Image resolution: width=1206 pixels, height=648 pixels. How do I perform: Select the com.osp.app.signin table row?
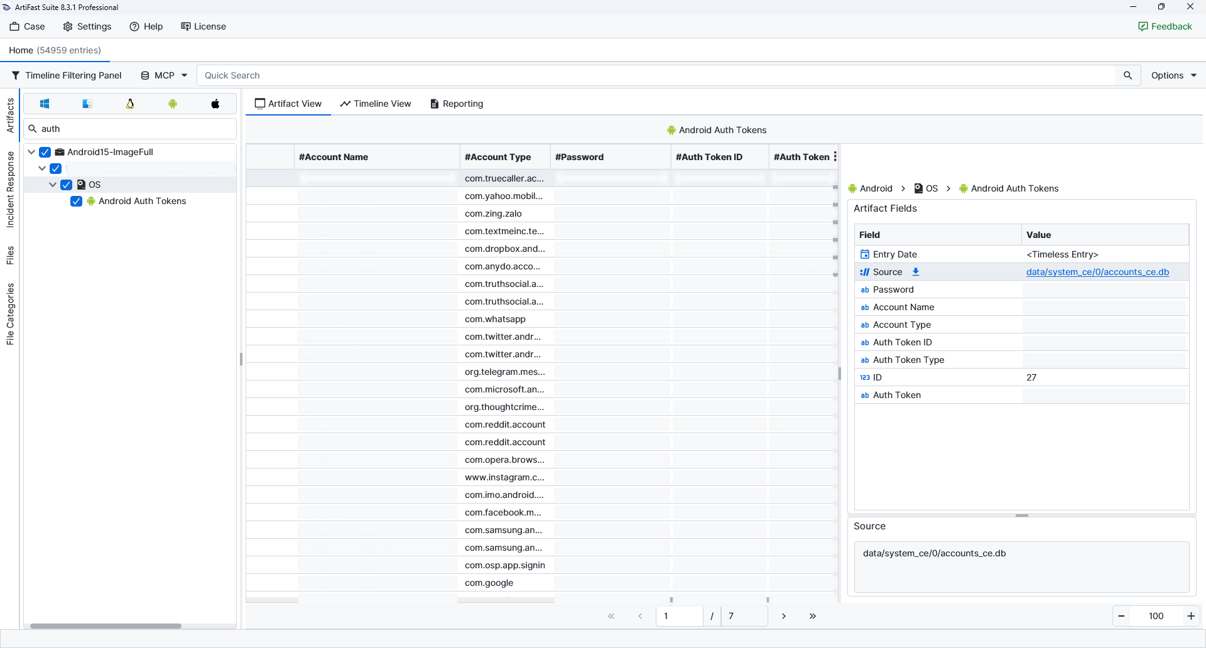(x=541, y=565)
